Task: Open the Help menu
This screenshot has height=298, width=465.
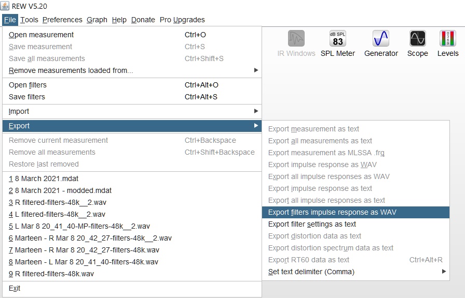Action: 119,20
